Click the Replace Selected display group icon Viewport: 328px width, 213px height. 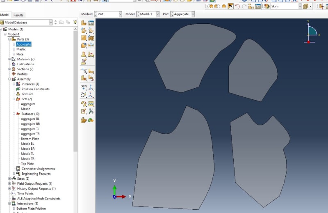210,6
